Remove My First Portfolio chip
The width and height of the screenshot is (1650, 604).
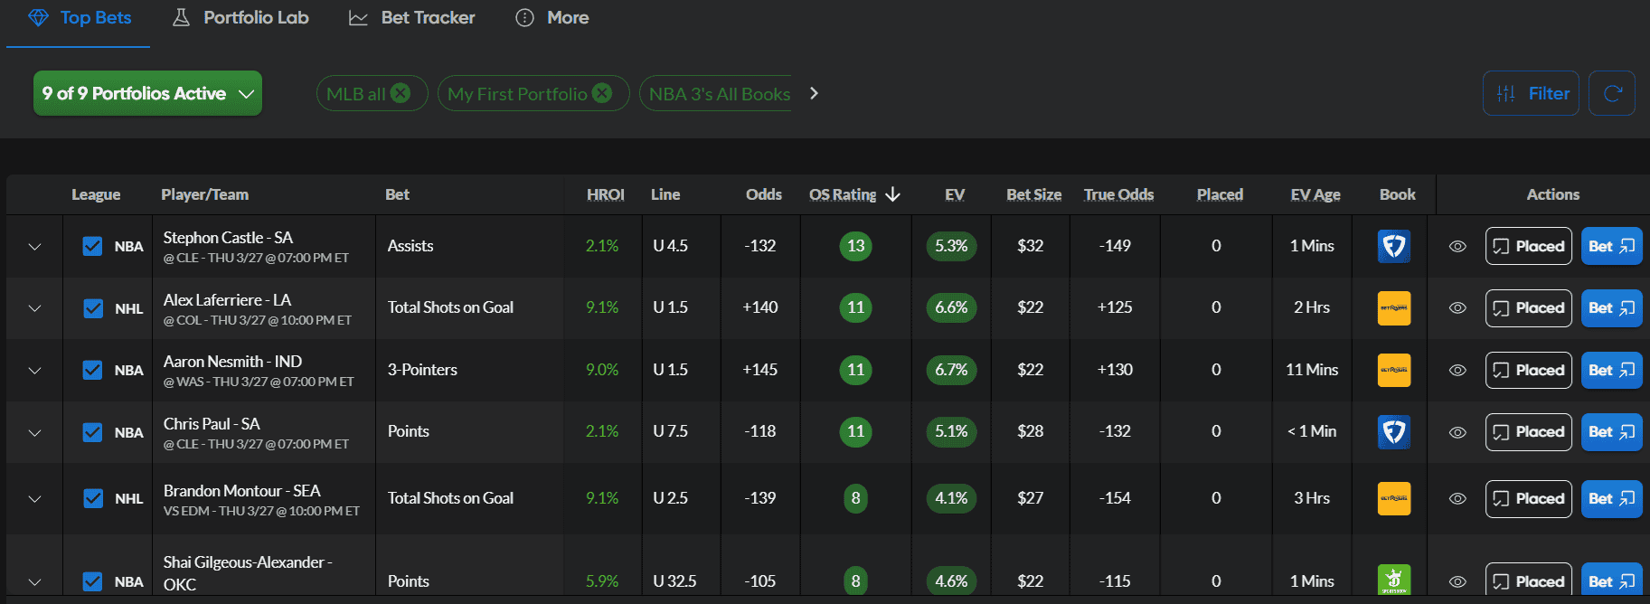pos(602,93)
